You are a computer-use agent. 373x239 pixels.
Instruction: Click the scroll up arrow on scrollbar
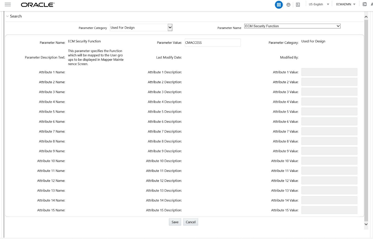366,17
